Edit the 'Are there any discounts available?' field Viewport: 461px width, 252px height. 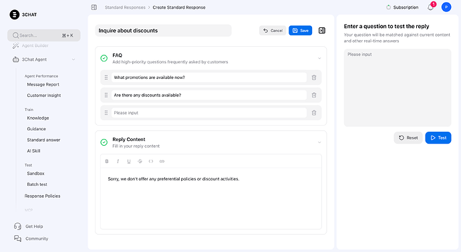tap(208, 95)
